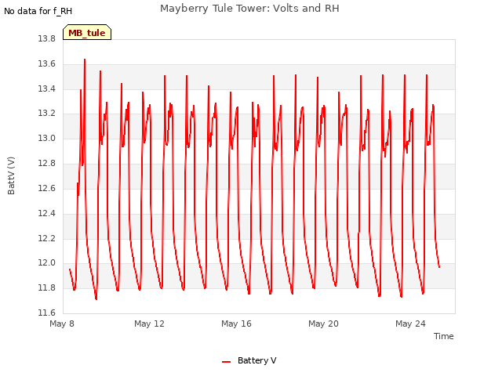Viewport: 502px width, 376px height.
Task: Click the 11.6 y-axis tick label
Action: tap(47, 313)
